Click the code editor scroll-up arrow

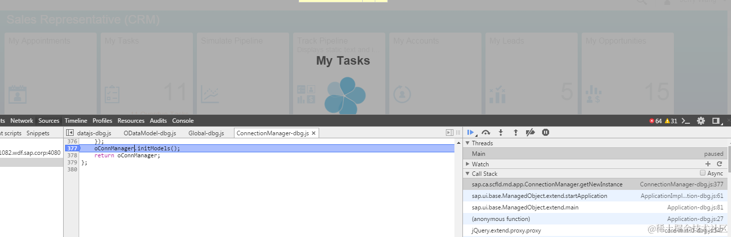458,143
